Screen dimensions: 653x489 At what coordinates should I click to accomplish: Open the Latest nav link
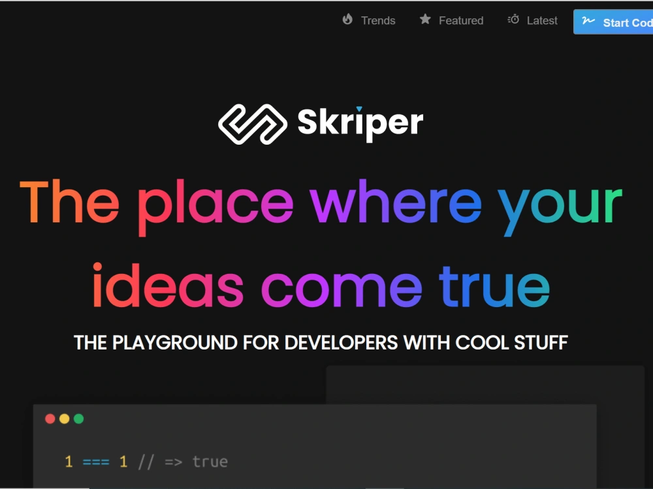[x=532, y=20]
